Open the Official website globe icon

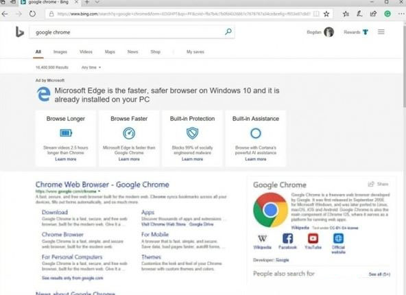(338, 238)
